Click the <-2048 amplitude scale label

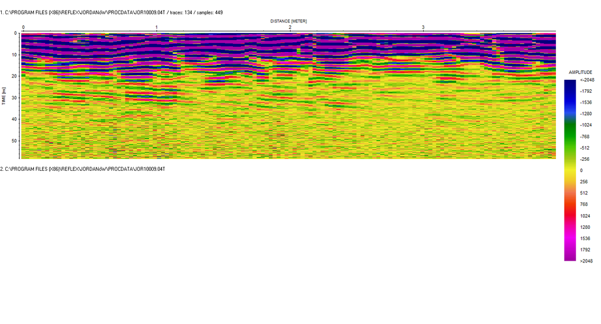pos(586,80)
